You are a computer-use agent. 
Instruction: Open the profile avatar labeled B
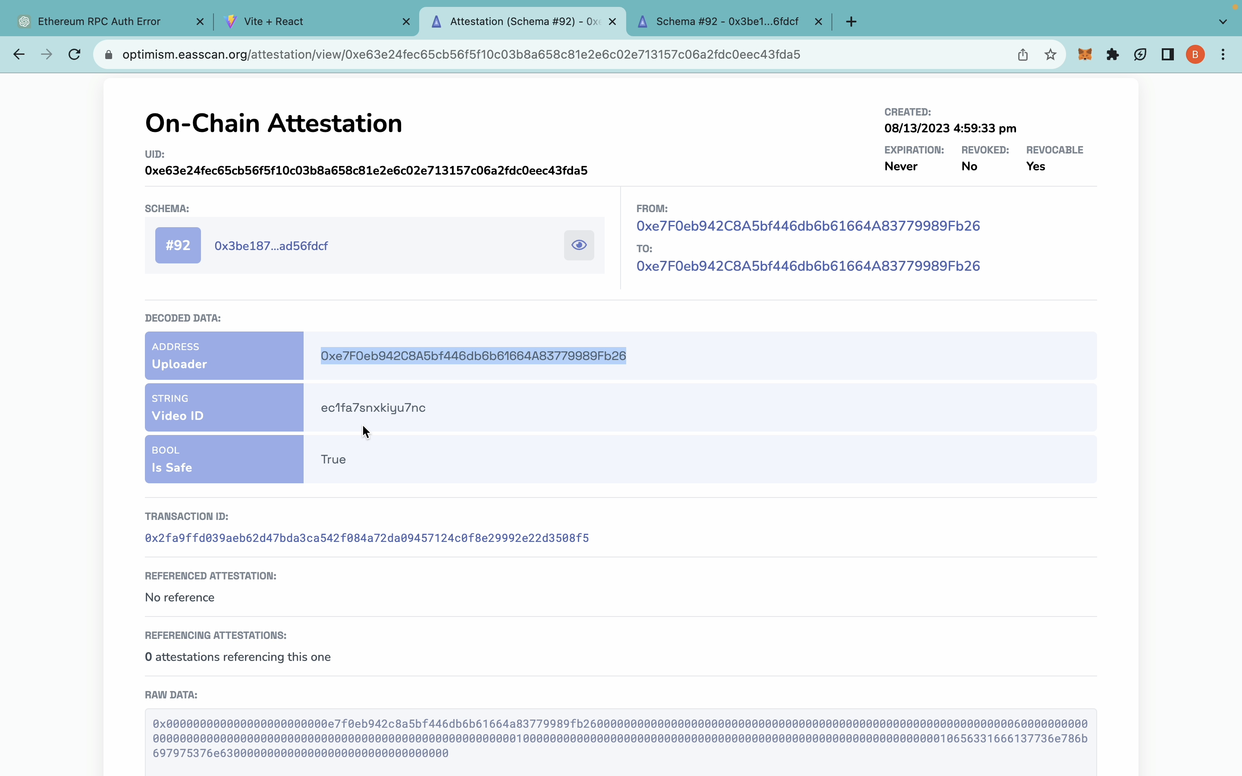(1195, 54)
